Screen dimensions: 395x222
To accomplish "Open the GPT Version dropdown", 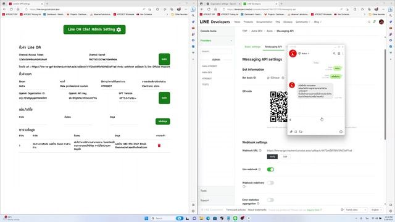I will click(x=128, y=98).
